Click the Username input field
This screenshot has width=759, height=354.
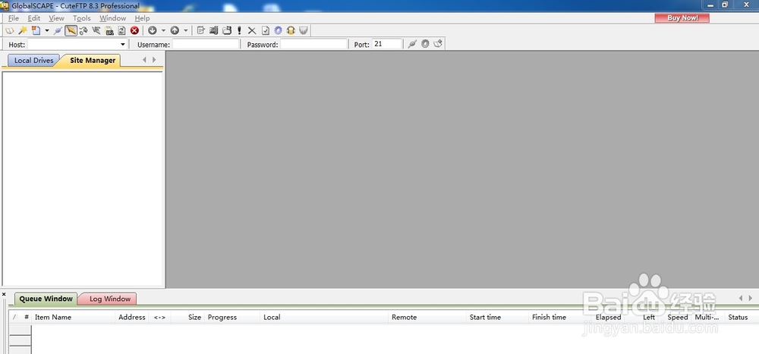tap(206, 44)
